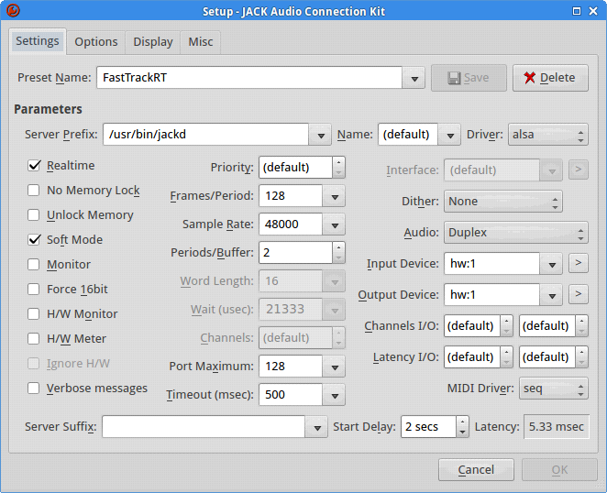The height and width of the screenshot is (493, 607).
Task: Increase the Start Delay spinner
Action: pos(462,422)
